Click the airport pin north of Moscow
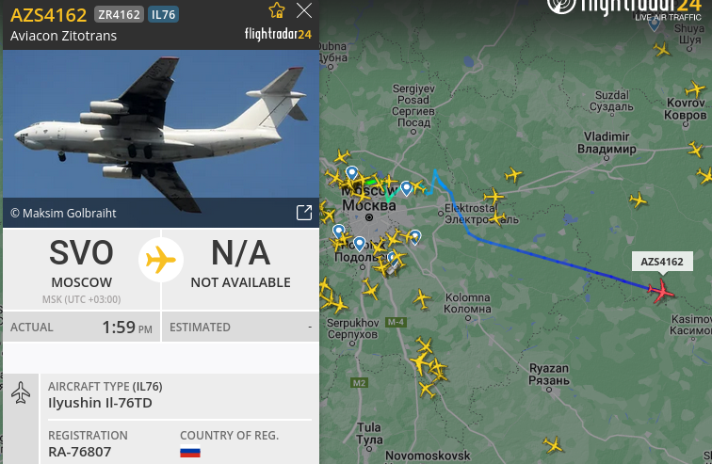 (352, 173)
